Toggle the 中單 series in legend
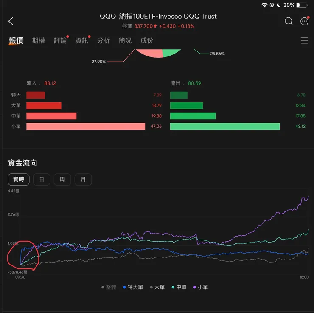 (x=179, y=287)
